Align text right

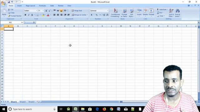61,15
